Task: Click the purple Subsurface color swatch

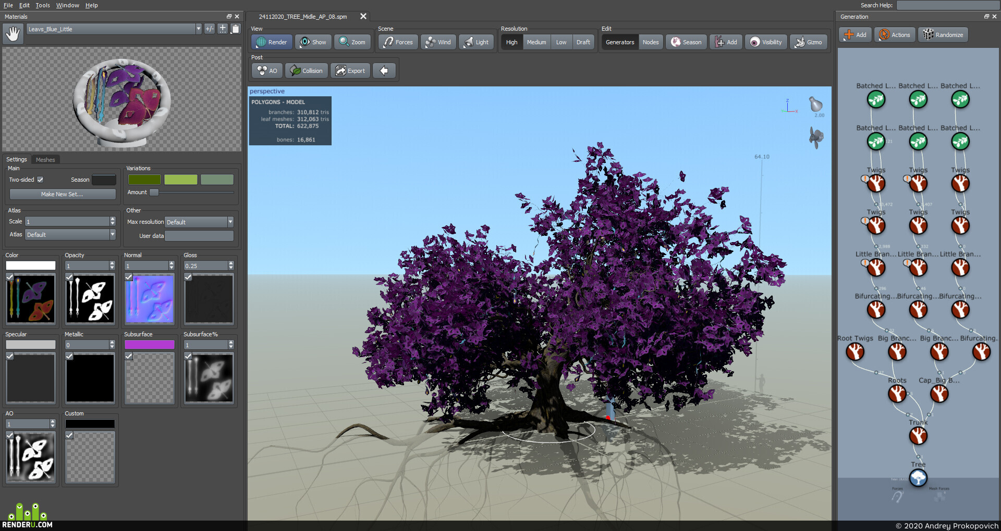Action: coord(149,345)
